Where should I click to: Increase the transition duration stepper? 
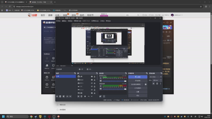(x=161, y=80)
